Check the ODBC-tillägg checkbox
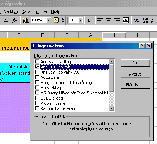The image size is (157, 144). pyautogui.click(x=37, y=98)
